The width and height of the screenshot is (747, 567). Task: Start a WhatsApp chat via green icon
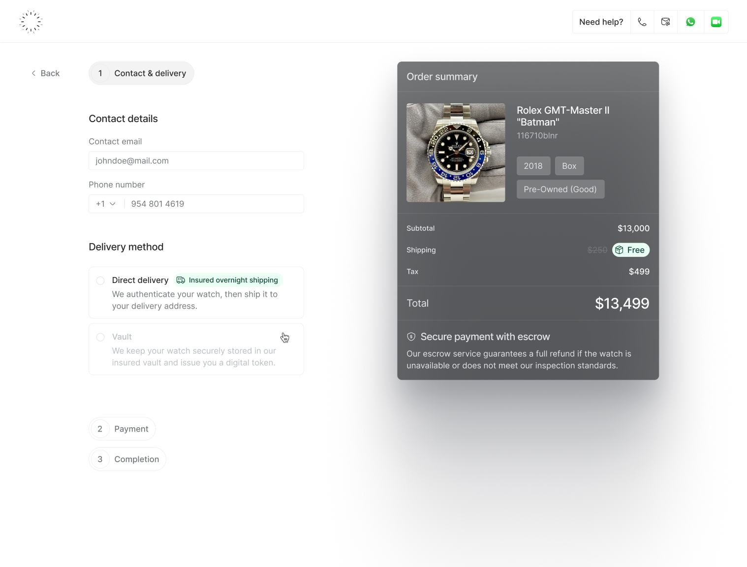[x=690, y=22]
